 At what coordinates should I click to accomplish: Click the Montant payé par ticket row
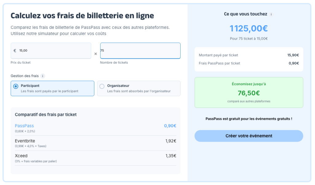click(249, 55)
